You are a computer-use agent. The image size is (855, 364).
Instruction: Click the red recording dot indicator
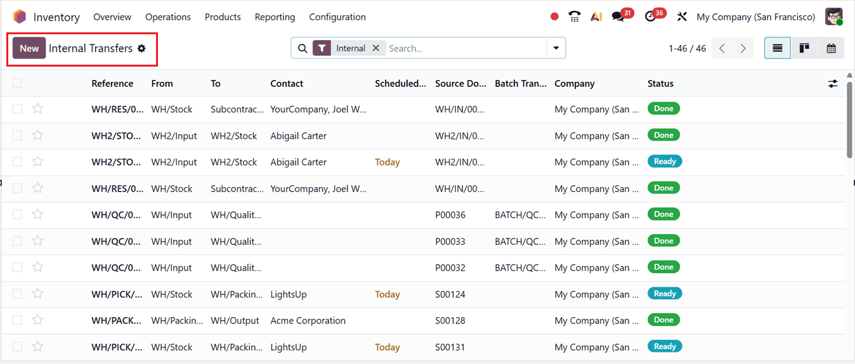coord(554,17)
